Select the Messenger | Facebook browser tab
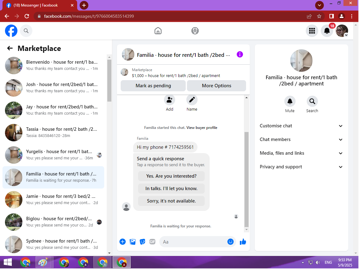The image size is (359, 269). click(x=40, y=5)
